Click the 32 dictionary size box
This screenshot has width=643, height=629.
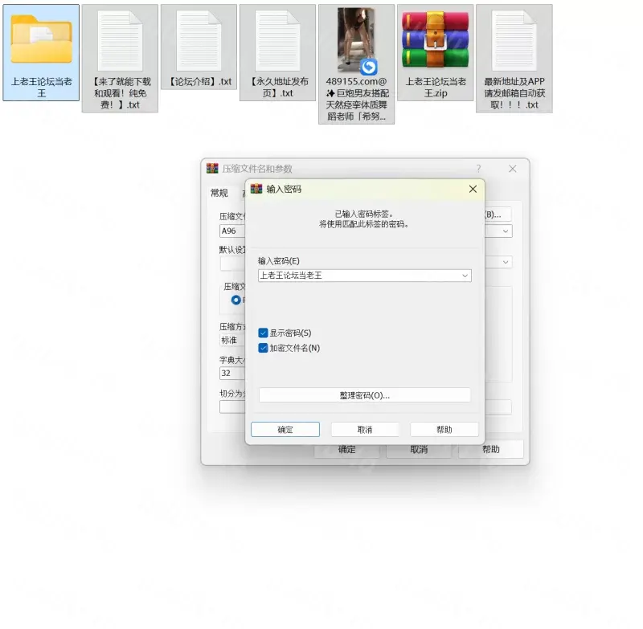click(x=232, y=373)
